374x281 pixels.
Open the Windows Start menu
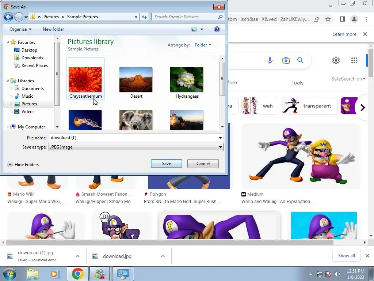click(x=10, y=274)
